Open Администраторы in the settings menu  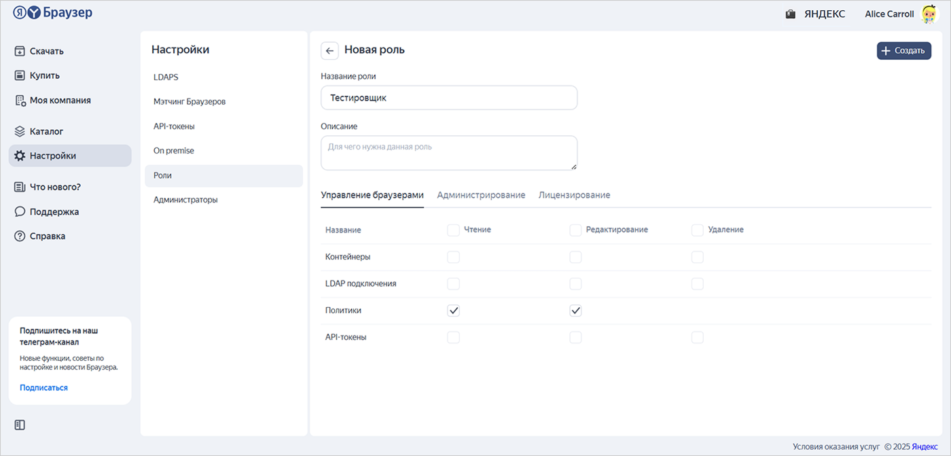(x=185, y=200)
